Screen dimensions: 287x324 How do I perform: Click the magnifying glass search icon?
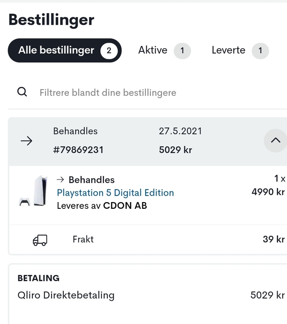[x=22, y=92]
